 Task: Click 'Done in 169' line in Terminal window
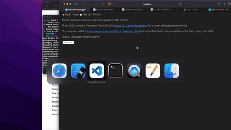51,31
